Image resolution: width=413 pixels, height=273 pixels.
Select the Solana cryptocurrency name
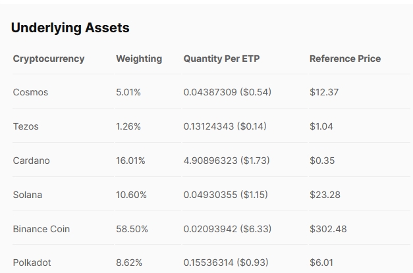28,195
